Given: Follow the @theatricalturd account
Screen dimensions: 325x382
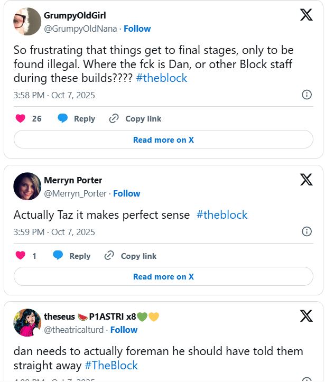Looking at the screenshot, I should pos(124,330).
